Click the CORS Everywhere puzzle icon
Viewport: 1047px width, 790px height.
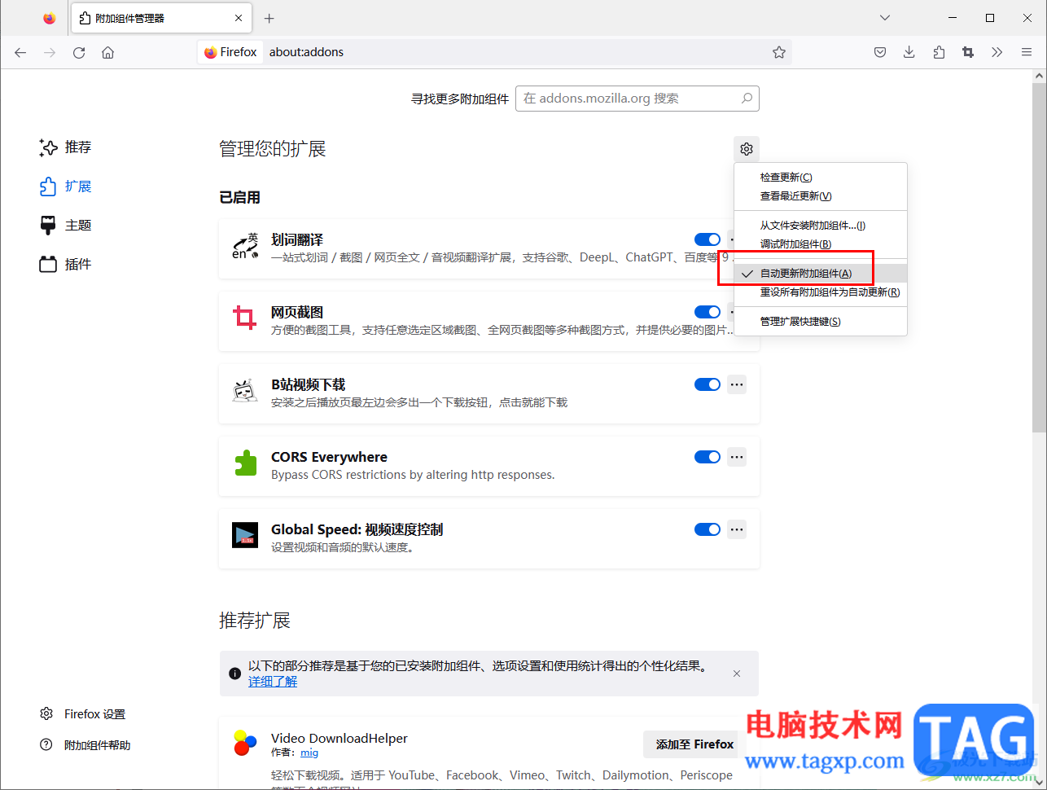point(245,463)
